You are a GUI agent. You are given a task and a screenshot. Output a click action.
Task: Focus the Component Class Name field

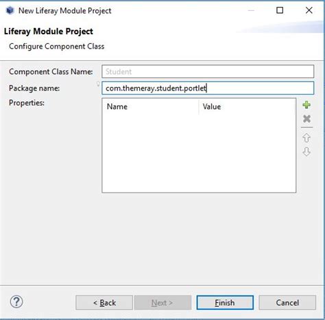tap(208, 71)
